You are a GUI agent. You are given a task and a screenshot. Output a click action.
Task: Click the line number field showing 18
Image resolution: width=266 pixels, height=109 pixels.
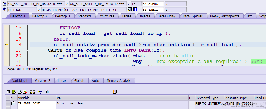click(x=136, y=3)
